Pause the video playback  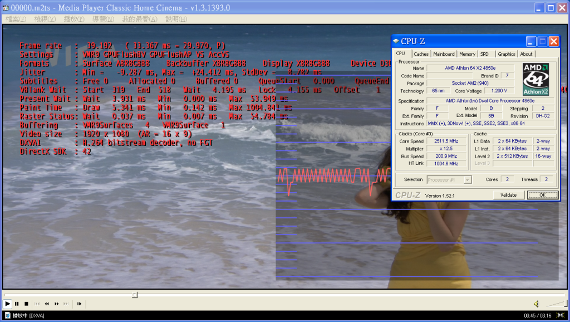tap(17, 304)
